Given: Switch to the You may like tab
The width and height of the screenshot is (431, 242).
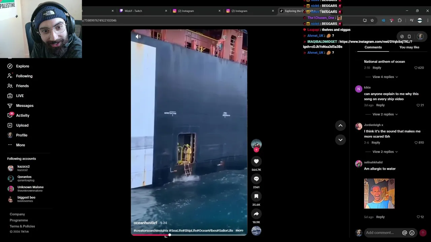Looking at the screenshot, I should (409, 47).
